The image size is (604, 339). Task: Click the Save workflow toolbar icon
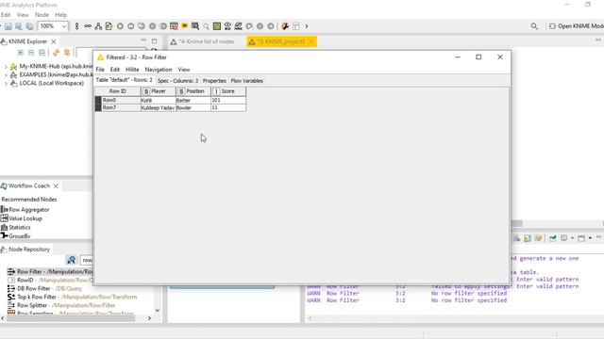pos(8,26)
